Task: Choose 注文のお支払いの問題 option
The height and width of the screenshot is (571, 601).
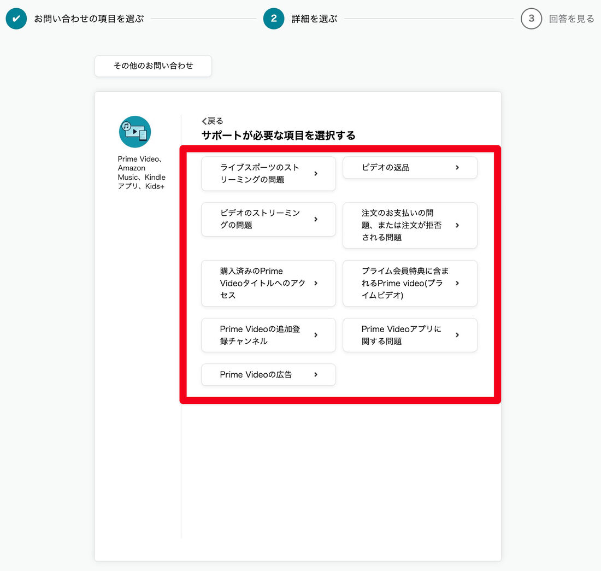Action: [x=410, y=225]
